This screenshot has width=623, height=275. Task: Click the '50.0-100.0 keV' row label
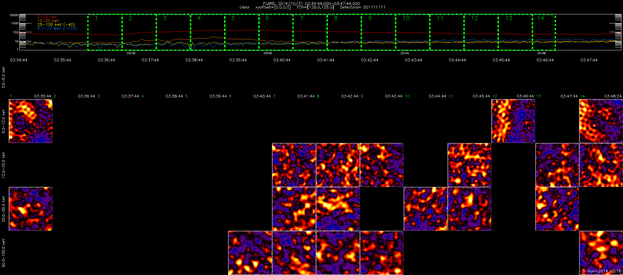(x=4, y=253)
